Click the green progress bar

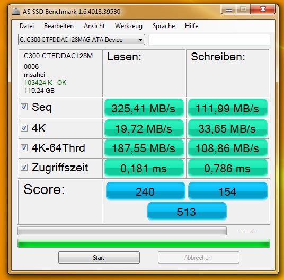click(144, 243)
